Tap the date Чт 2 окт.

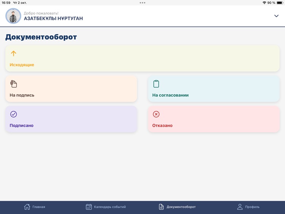click(20, 3)
